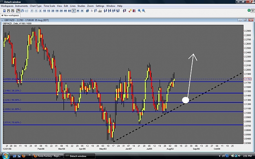
Task: Open the Workspaces menu
Action: click(7, 6)
